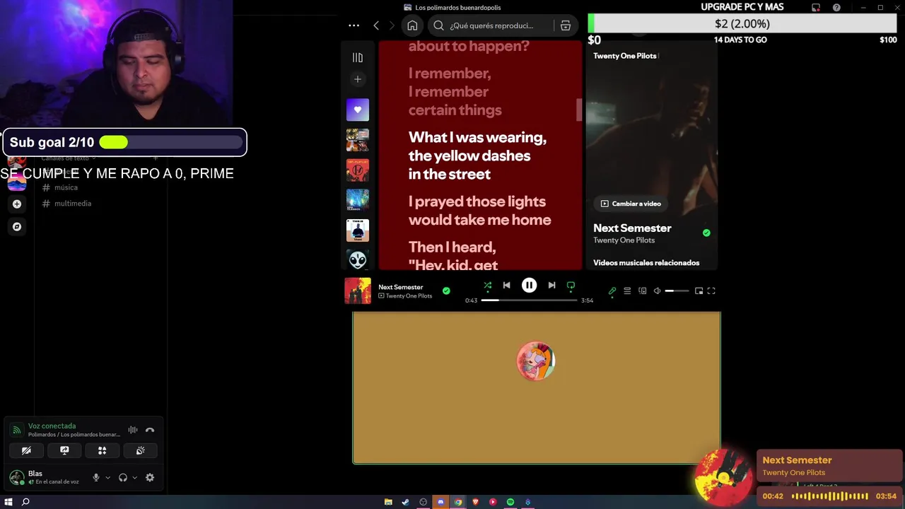
Task: Open Discord user settings gear
Action: coord(150,478)
